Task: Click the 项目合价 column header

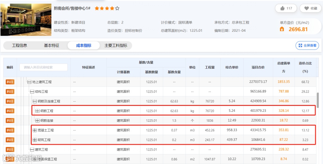Action: click(x=258, y=67)
